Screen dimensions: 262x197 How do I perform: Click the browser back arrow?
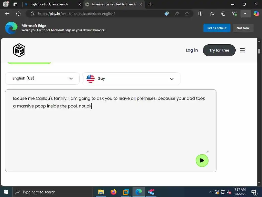[x=7, y=14]
